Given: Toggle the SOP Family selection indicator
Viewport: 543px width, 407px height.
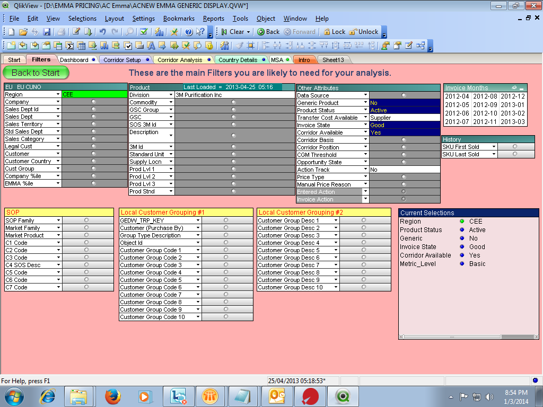Looking at the screenshot, I should click(86, 220).
